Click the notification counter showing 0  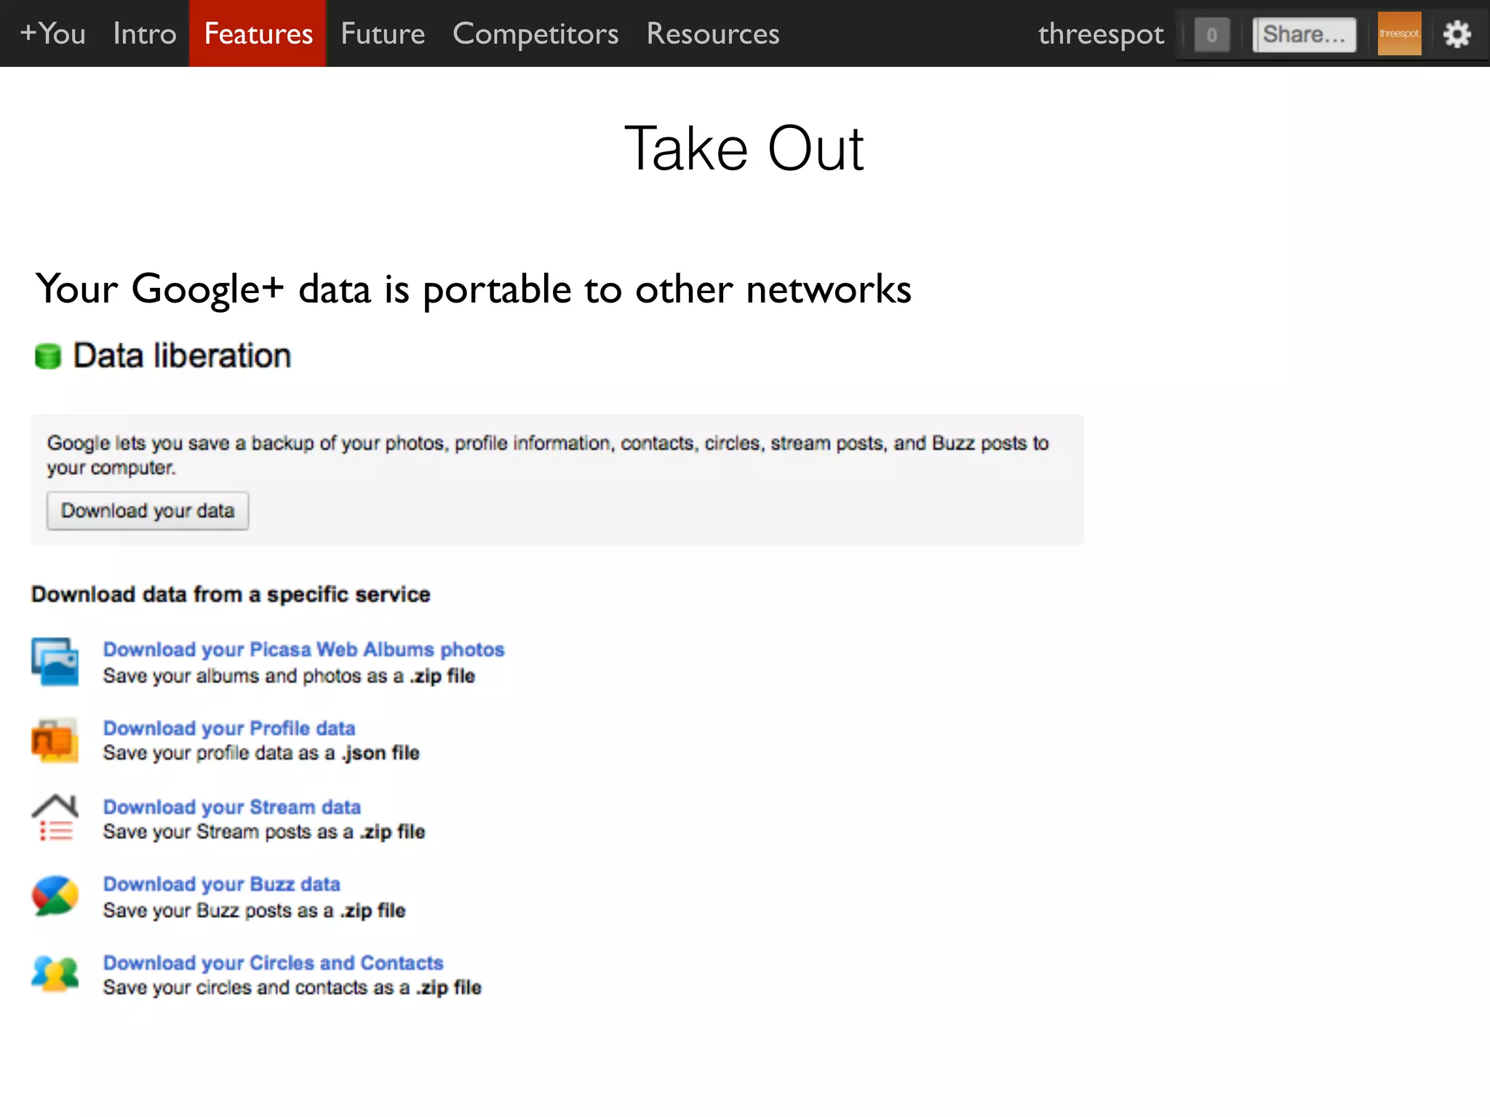click(1211, 34)
